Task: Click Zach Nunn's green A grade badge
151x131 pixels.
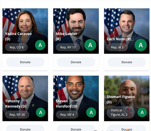Action: click(141, 45)
